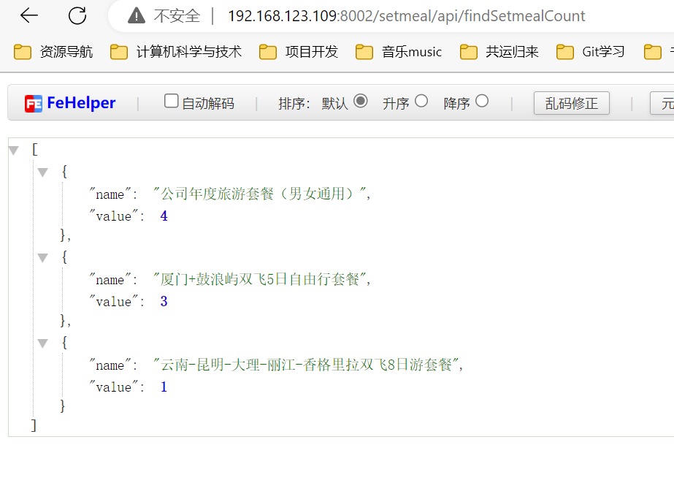Click the value 1 number
This screenshot has height=502, width=674.
coord(164,387)
